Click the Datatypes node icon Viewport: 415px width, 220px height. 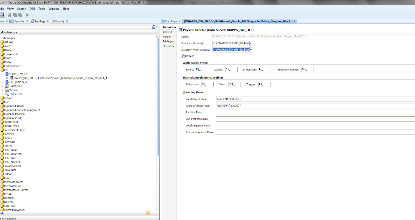(7, 86)
